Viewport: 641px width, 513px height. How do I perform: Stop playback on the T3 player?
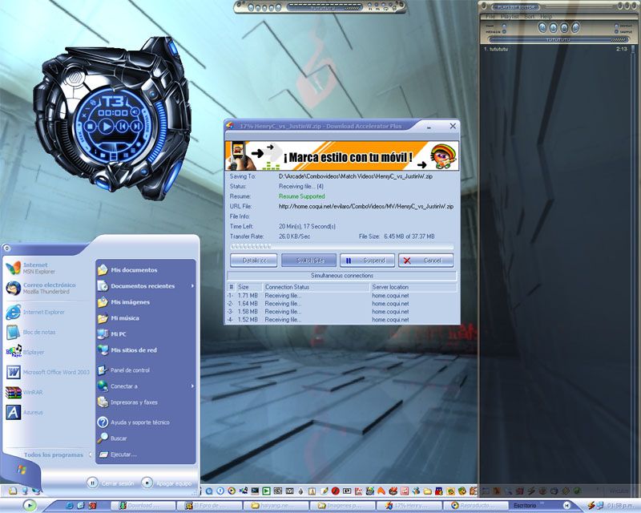tap(91, 127)
